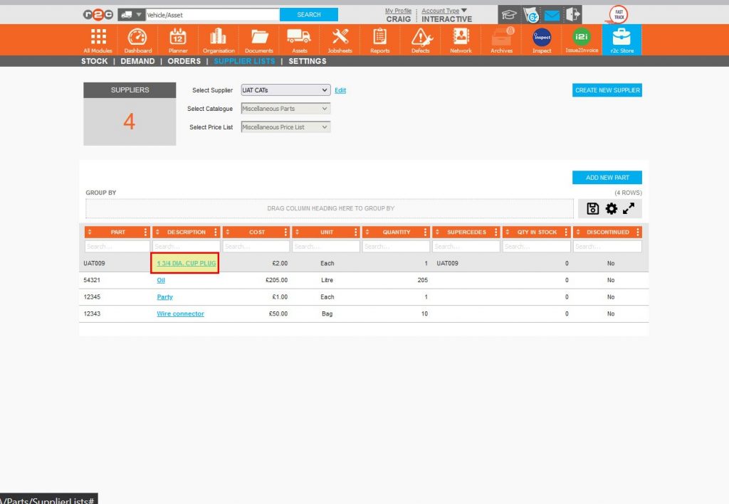The height and width of the screenshot is (504, 729).
Task: Launch the Issue2Invoice module
Action: pos(582,39)
